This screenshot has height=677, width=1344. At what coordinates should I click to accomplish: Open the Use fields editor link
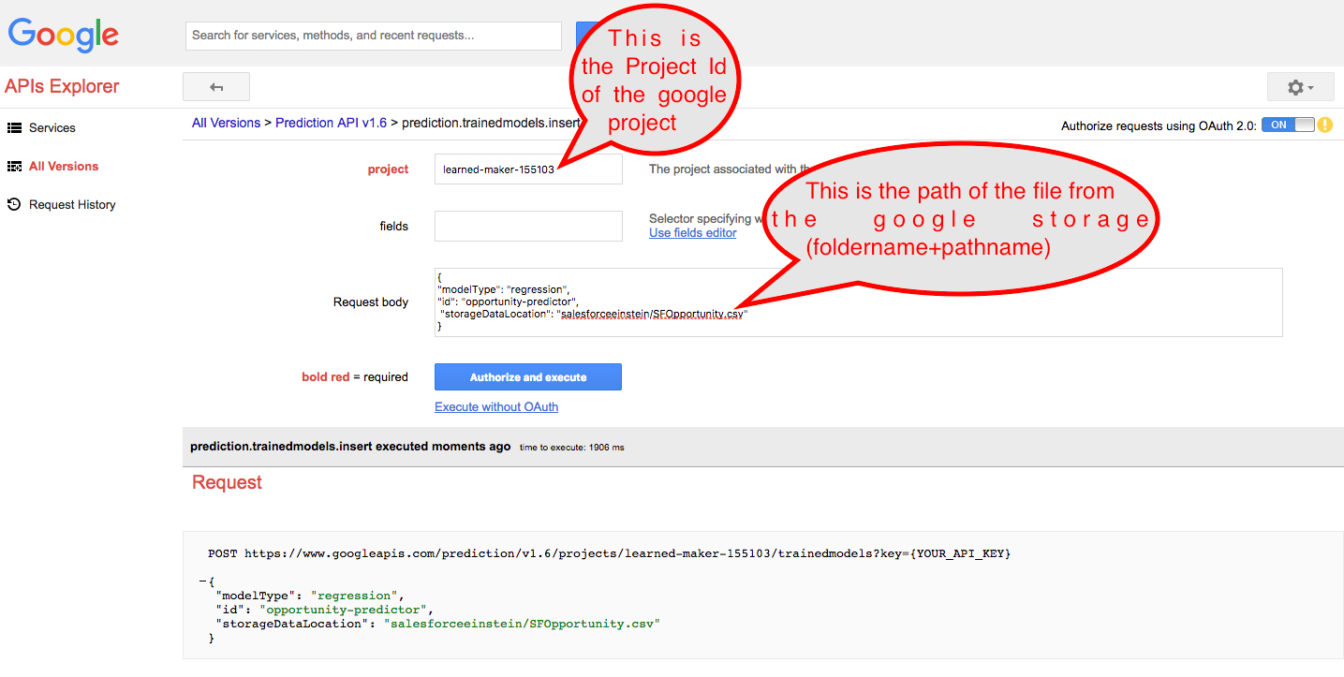693,232
